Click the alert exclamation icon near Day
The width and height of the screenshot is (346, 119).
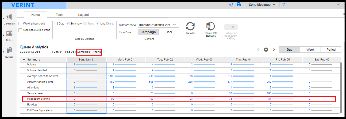[266, 50]
